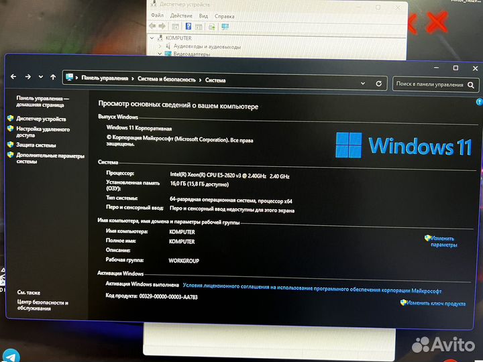Select 'Windows 11 Корпоративная' text
The image size is (483, 362).
pyautogui.click(x=139, y=128)
